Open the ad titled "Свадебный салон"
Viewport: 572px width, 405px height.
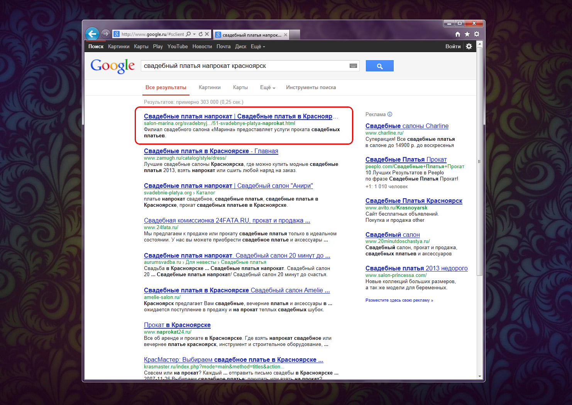[x=393, y=235]
